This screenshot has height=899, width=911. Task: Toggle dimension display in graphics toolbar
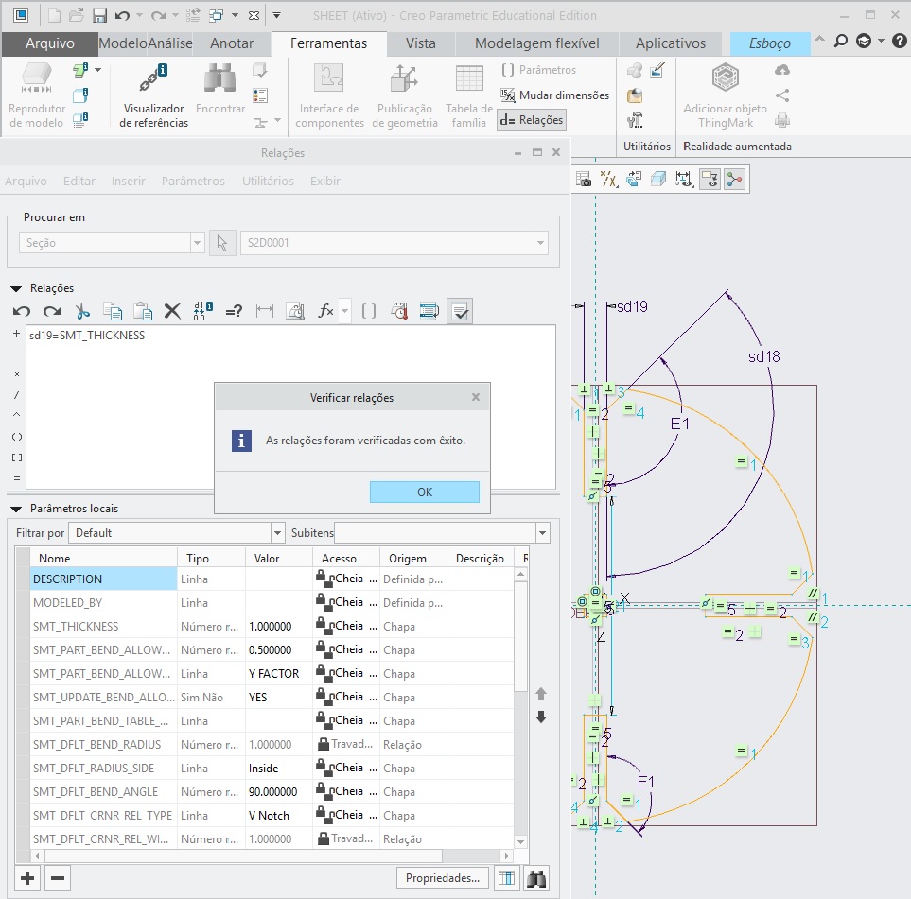pos(684,180)
